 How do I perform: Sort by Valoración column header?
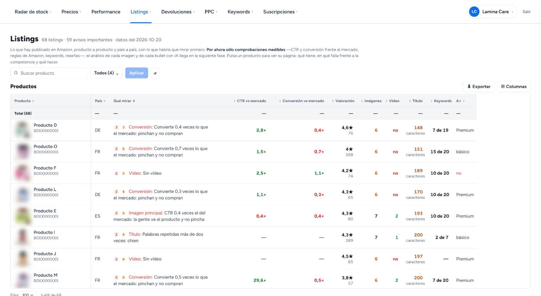(x=343, y=101)
